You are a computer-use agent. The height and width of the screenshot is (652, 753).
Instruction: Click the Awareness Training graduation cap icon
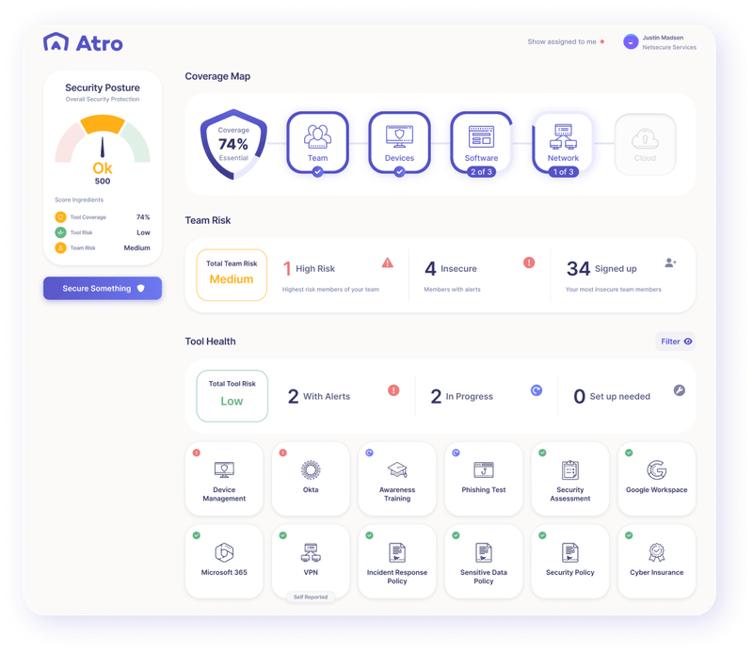pyautogui.click(x=397, y=469)
